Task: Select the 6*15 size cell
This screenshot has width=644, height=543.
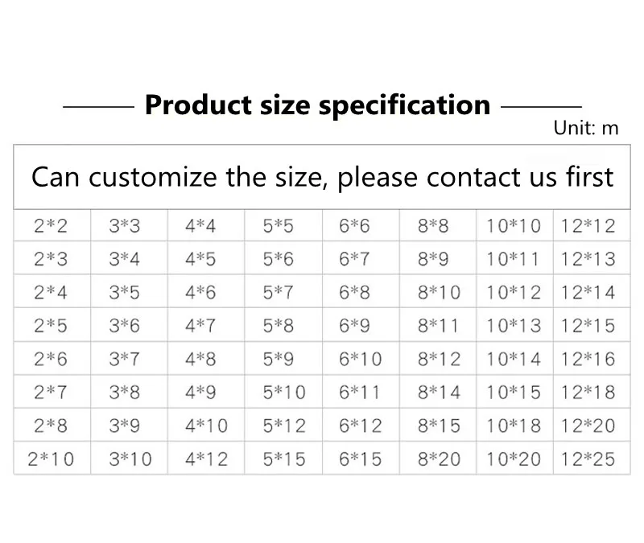Action: click(360, 459)
